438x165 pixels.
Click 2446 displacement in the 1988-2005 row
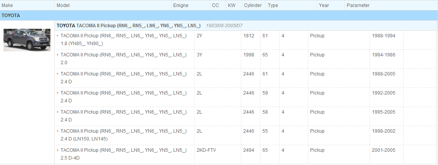pos(249,74)
